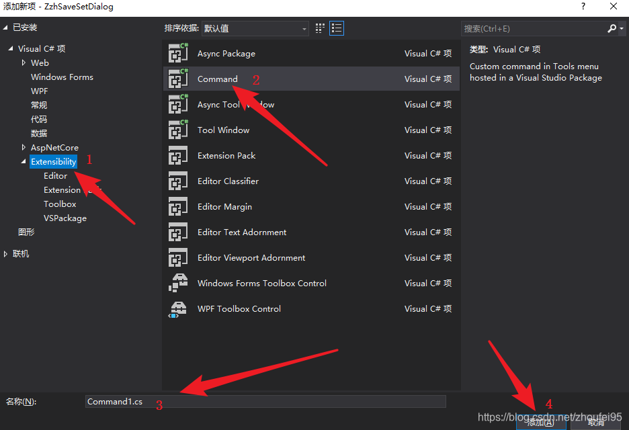
Task: Click the Editor Classifier template icon
Action: (x=178, y=181)
